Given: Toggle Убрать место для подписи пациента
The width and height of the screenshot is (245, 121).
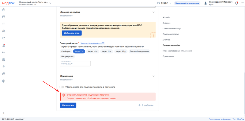Looking at the screenshot, I should [62, 87].
